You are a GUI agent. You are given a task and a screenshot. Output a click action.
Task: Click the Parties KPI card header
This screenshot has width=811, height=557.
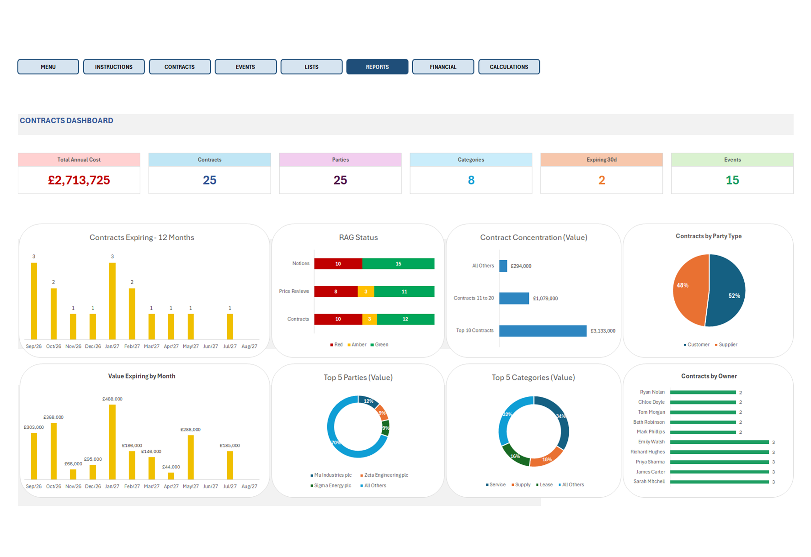tap(340, 160)
